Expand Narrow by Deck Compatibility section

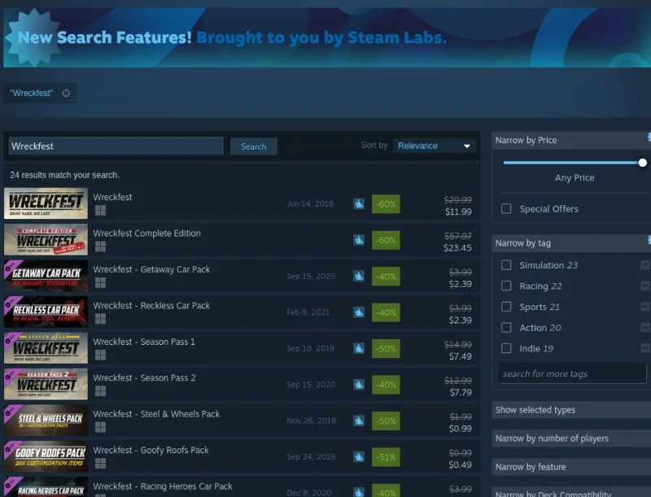[571, 492]
